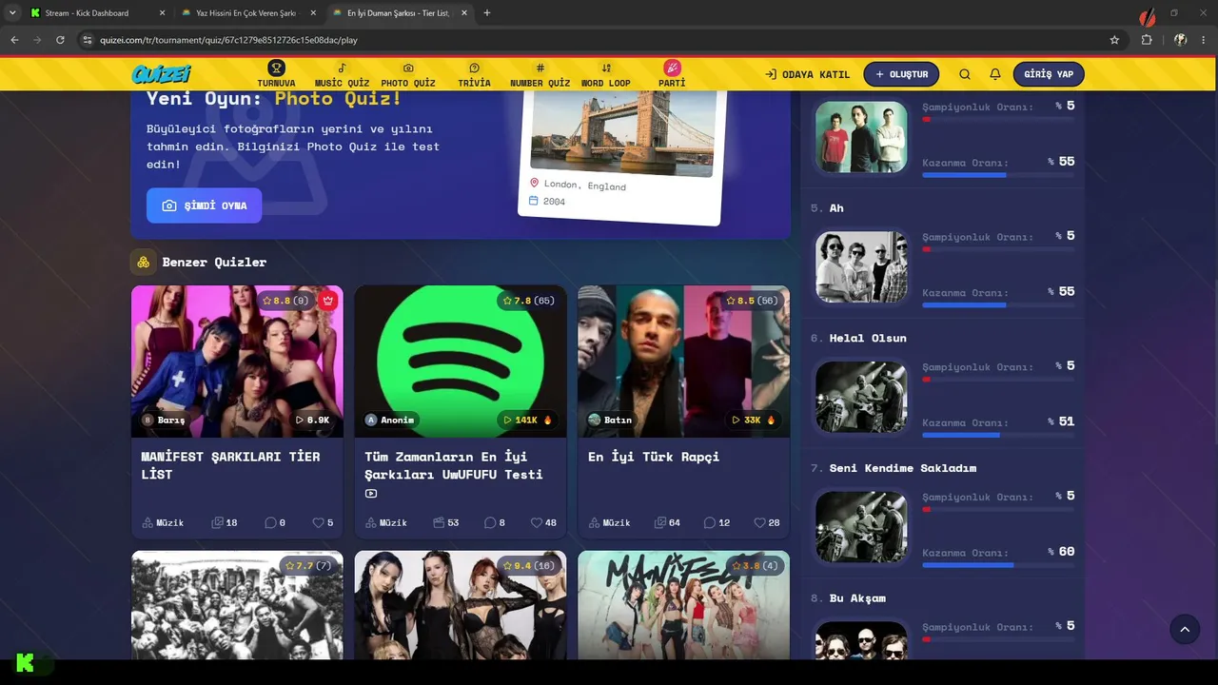1218x685 pixels.
Task: Click the 8.5 star rating badge
Action: pos(752,301)
